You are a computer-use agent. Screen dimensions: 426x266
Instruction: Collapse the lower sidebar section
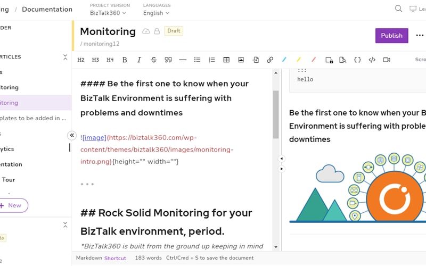pos(65,225)
